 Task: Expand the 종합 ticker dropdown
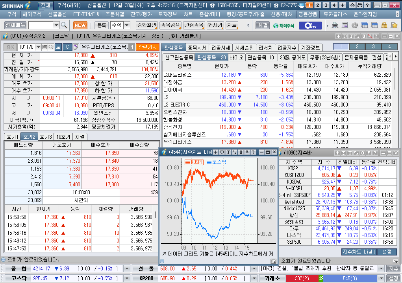pyautogui.click(x=127, y=269)
